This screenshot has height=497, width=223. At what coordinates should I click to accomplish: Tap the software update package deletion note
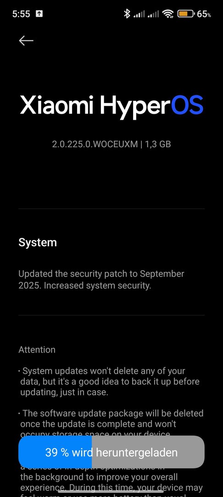pyautogui.click(x=111, y=424)
